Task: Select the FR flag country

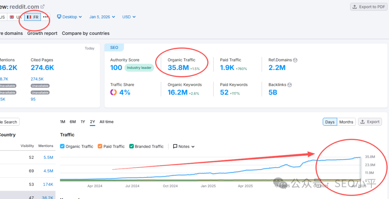Action: (x=33, y=17)
